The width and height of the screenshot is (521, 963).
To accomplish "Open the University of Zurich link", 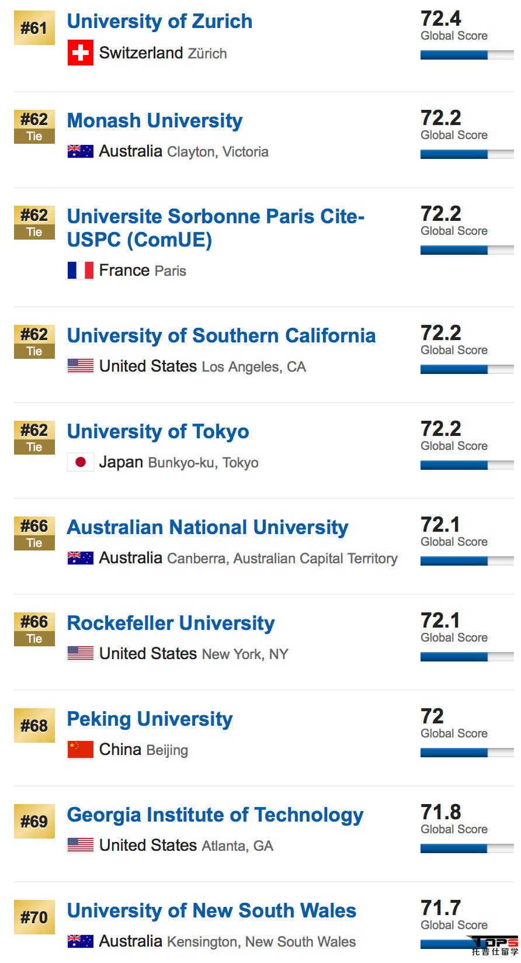I will point(159,22).
